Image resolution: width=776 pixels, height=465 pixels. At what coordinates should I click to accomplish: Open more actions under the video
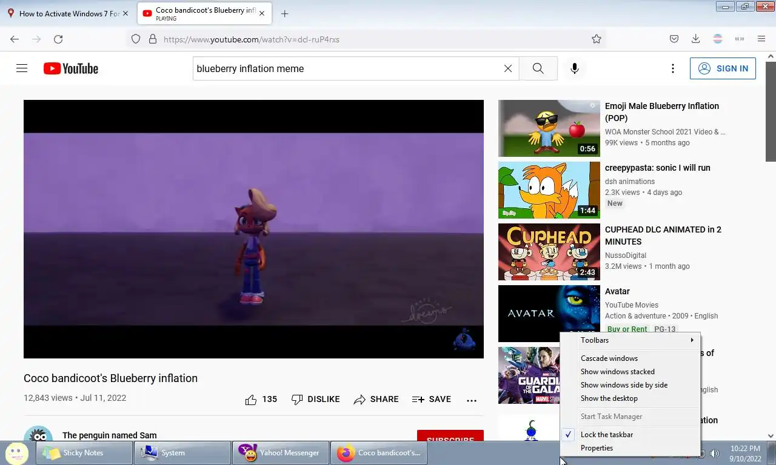pyautogui.click(x=472, y=400)
